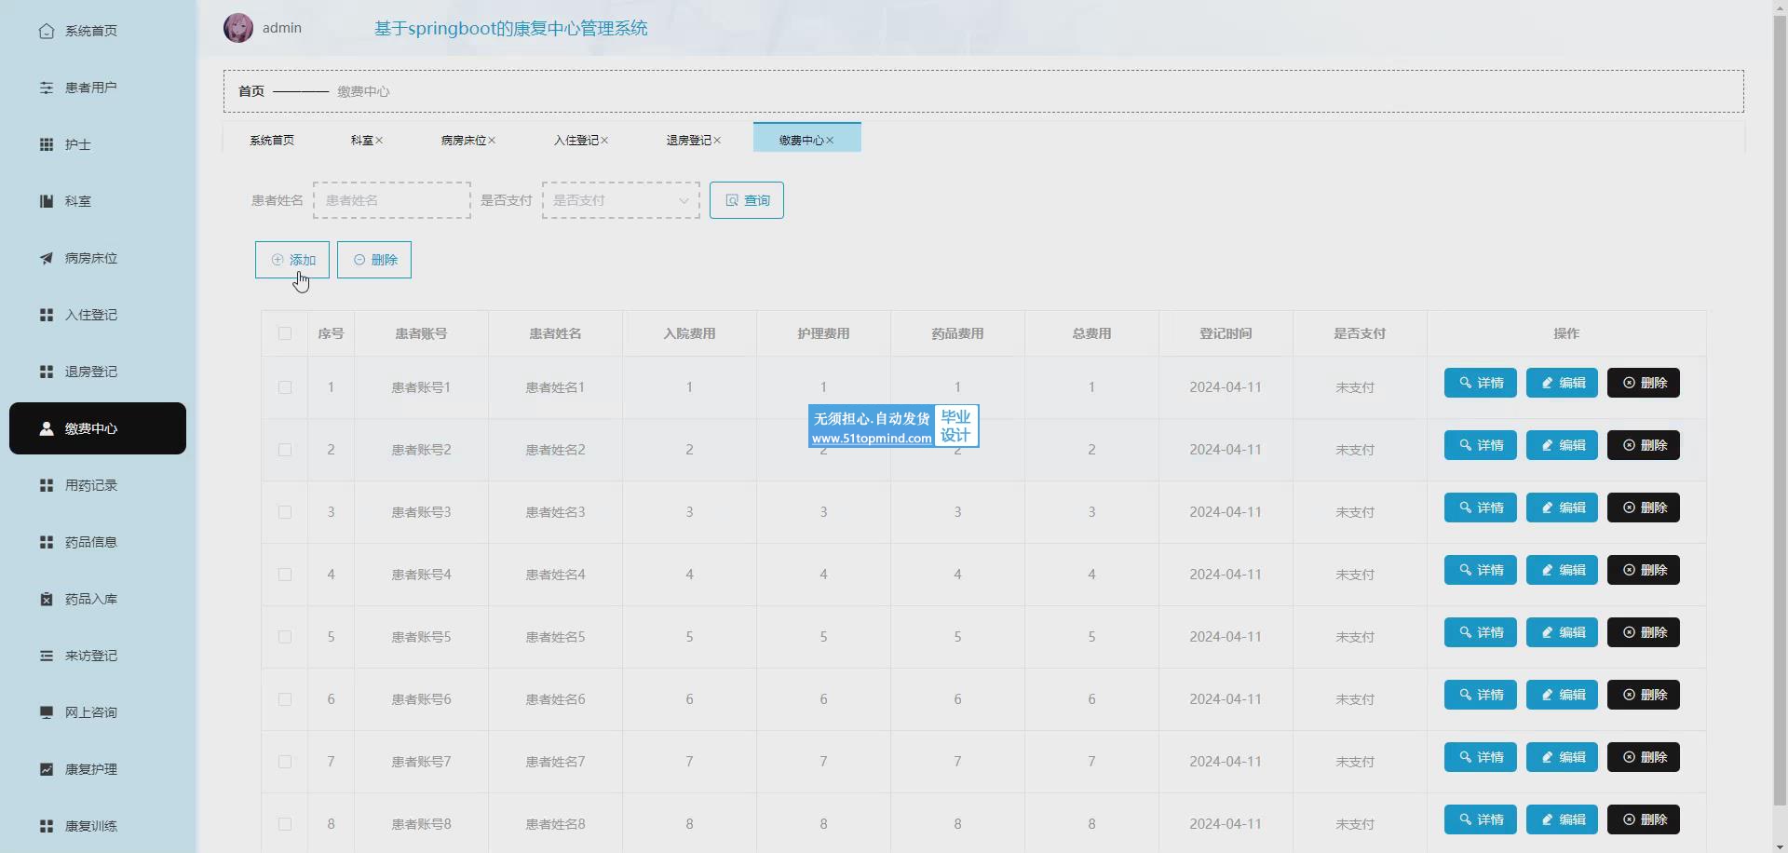Image resolution: width=1788 pixels, height=853 pixels.
Task: Open 详情 for row 患者账号1
Action: coord(1481,383)
